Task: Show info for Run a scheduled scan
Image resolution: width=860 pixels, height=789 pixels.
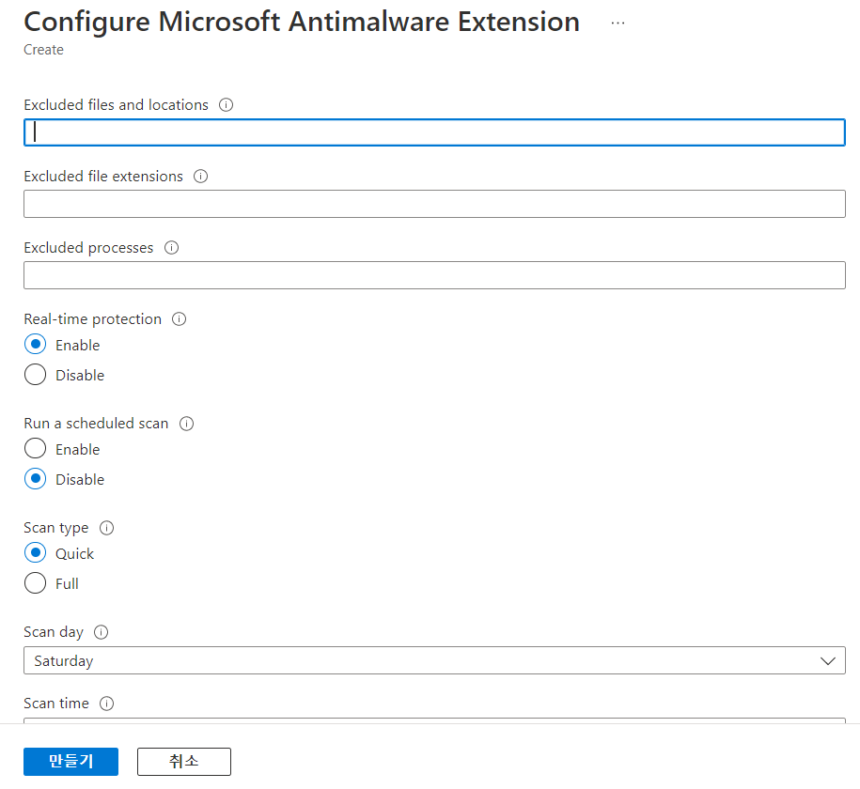Action: click(x=186, y=424)
